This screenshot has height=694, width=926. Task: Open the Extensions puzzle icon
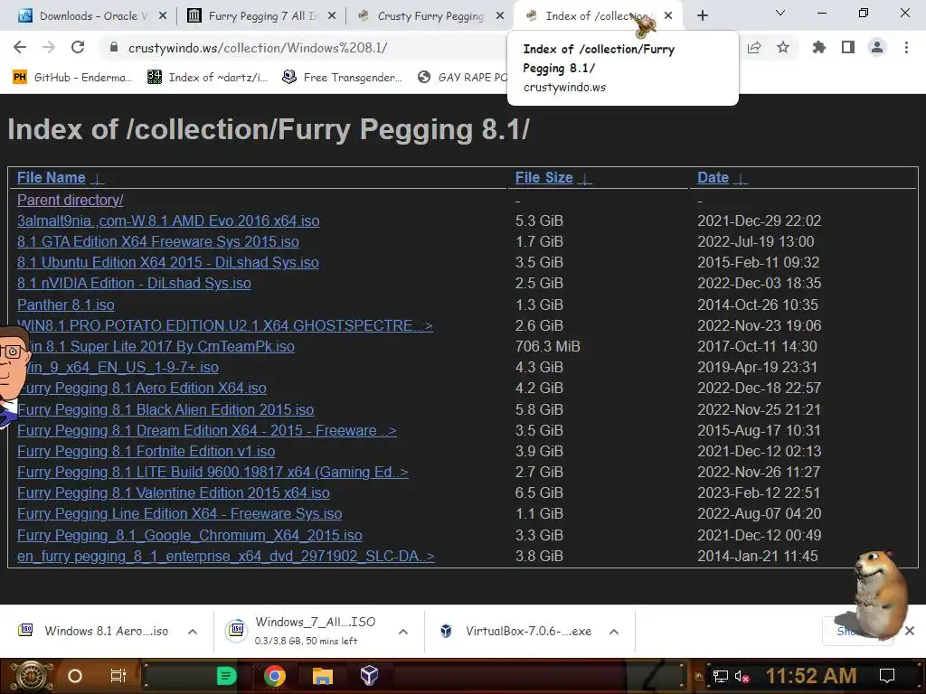[819, 47]
